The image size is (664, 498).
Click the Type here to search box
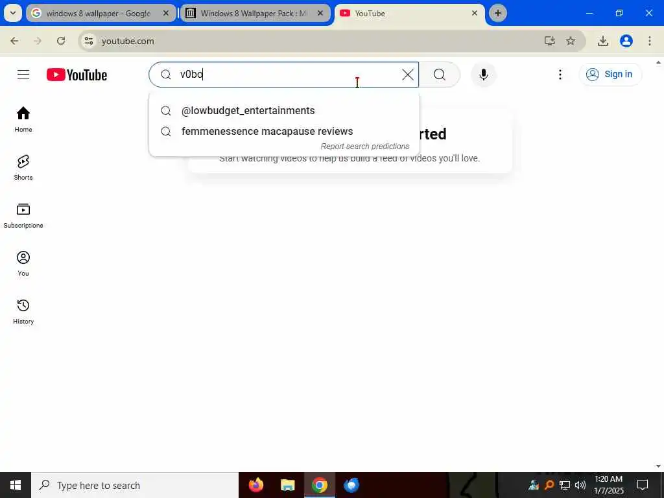click(135, 485)
